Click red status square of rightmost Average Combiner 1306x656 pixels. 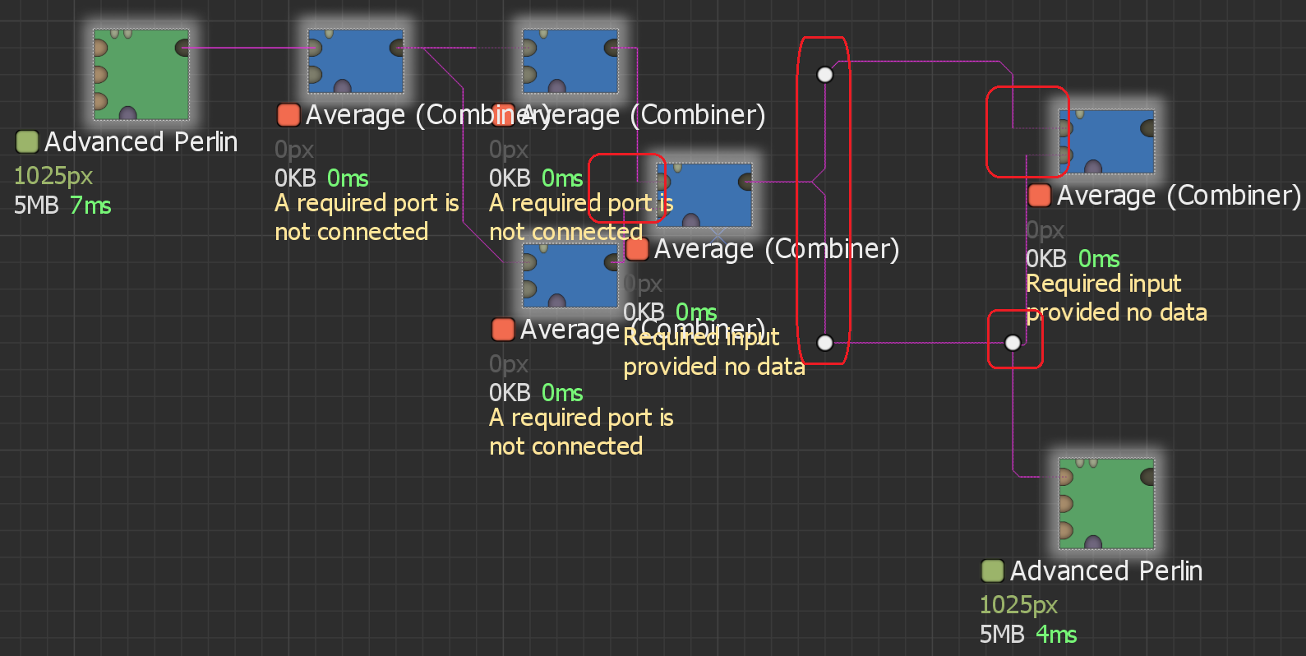click(1039, 196)
